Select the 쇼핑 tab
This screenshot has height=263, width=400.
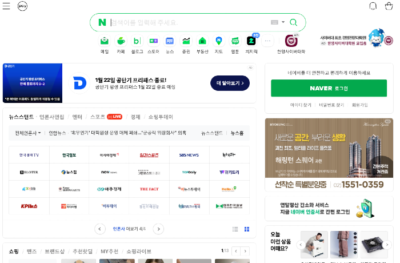pyautogui.click(x=14, y=252)
